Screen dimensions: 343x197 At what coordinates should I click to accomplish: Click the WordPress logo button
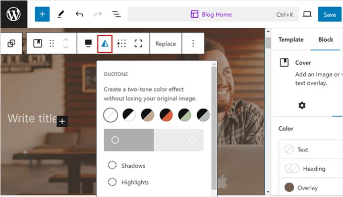click(14, 14)
